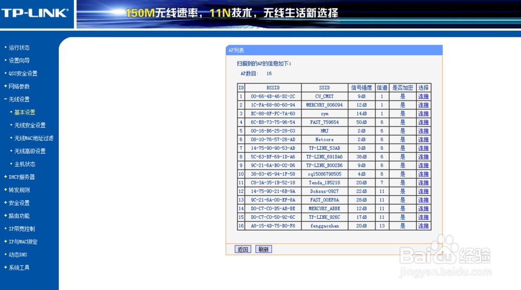The height and width of the screenshot is (290, 521).
Task: Click SSID column header
Action: click(324, 87)
